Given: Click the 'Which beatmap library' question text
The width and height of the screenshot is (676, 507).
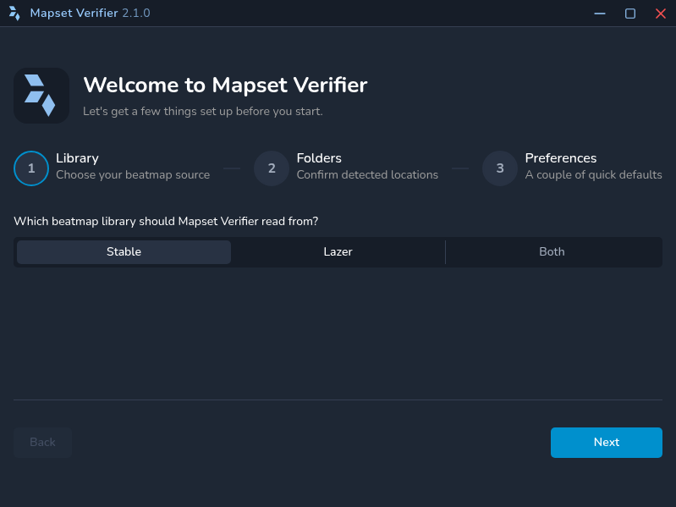Looking at the screenshot, I should click(x=166, y=221).
